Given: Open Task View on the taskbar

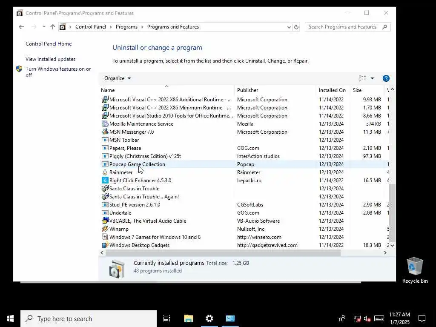Looking at the screenshot, I should tap(167, 318).
